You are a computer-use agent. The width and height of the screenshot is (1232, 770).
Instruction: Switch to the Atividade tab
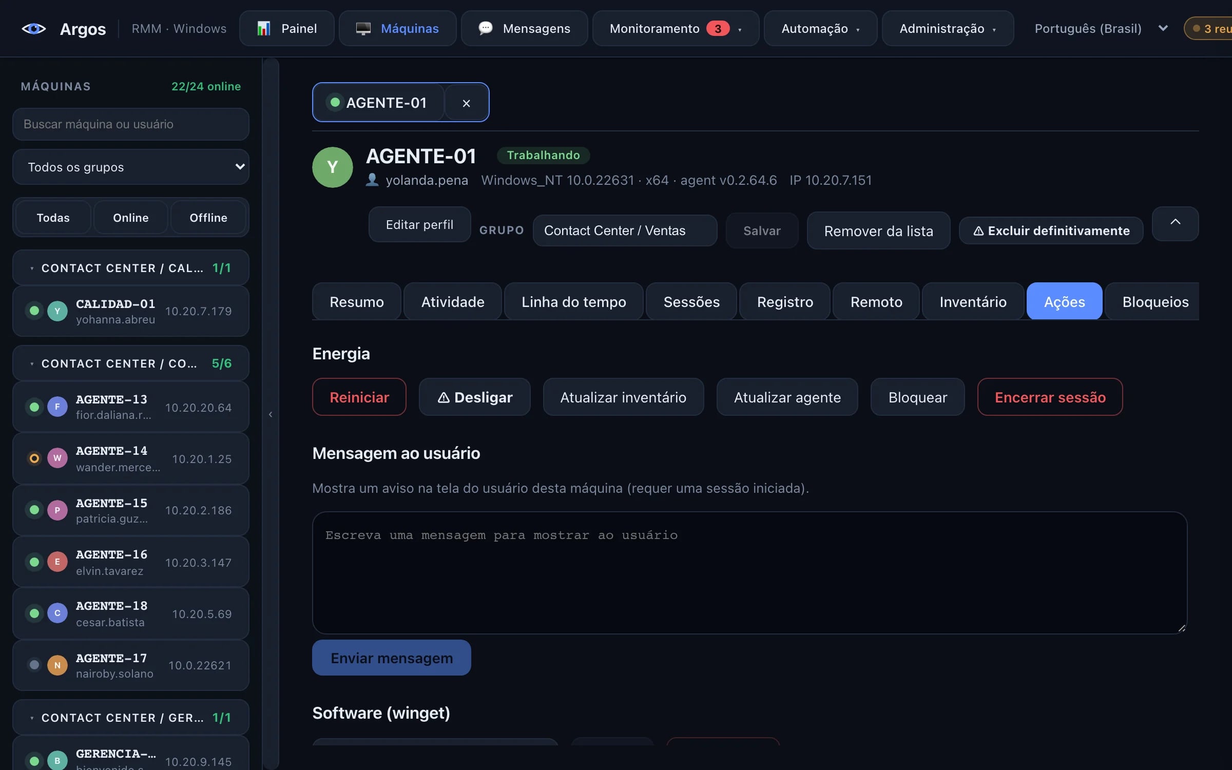pyautogui.click(x=453, y=302)
